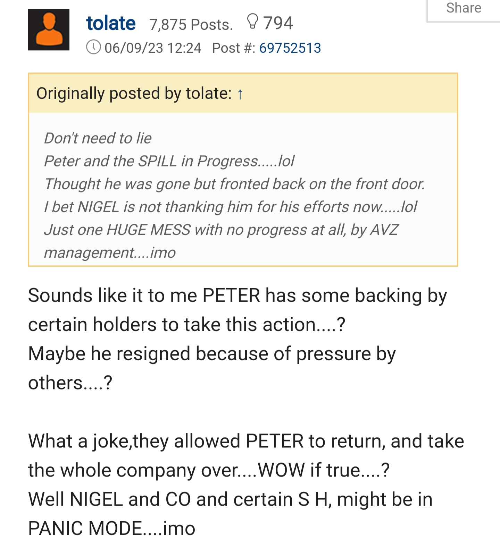Click the 06/09/23 12:24 timestamp

tap(153, 48)
